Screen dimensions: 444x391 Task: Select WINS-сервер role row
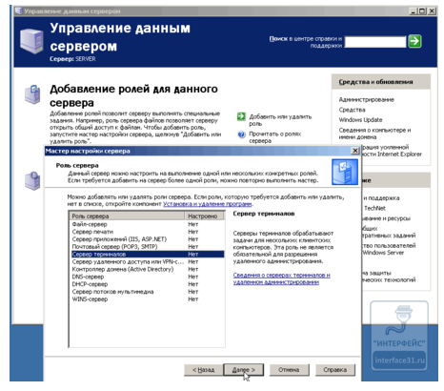pos(148,299)
